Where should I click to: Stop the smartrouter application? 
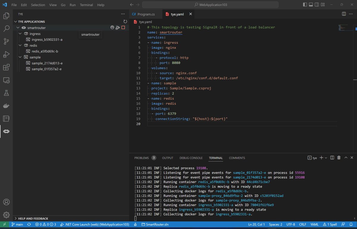click(x=123, y=27)
